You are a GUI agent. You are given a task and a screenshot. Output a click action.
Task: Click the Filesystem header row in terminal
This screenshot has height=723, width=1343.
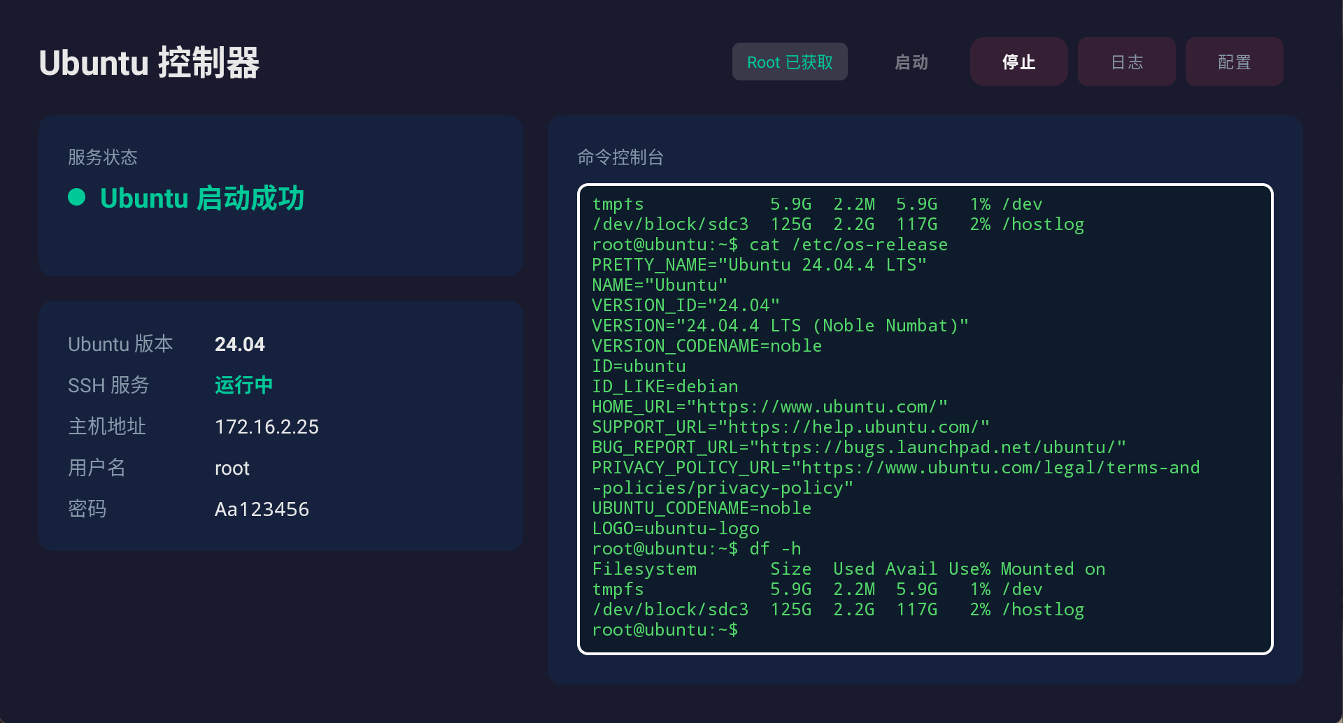848,569
